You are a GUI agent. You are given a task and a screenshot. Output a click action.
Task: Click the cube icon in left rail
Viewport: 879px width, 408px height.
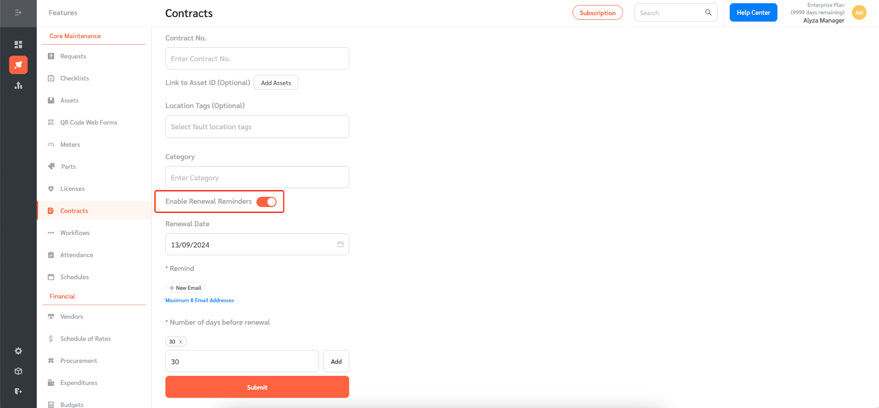18,371
